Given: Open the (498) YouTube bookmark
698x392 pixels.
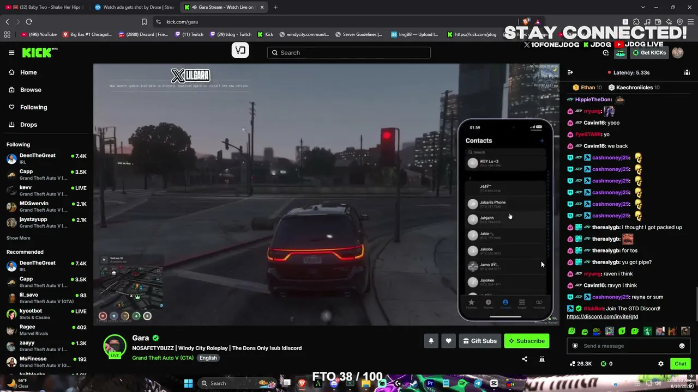Looking at the screenshot, I should (39, 34).
